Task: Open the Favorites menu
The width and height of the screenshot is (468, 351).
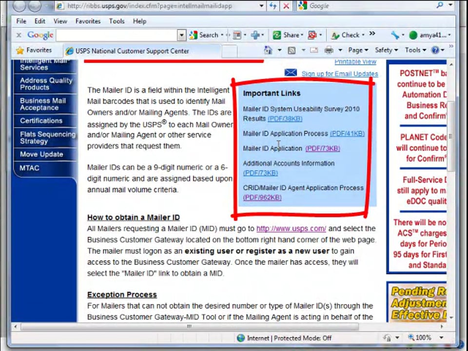Action: [88, 21]
